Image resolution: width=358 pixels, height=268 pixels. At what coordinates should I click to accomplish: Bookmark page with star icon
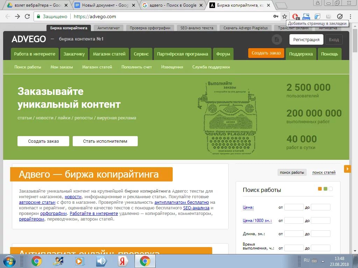tap(285, 16)
